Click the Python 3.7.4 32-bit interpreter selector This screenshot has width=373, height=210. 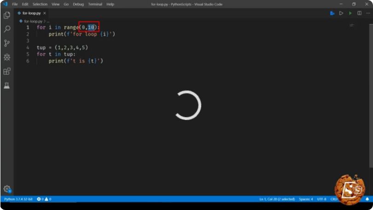tap(18, 199)
